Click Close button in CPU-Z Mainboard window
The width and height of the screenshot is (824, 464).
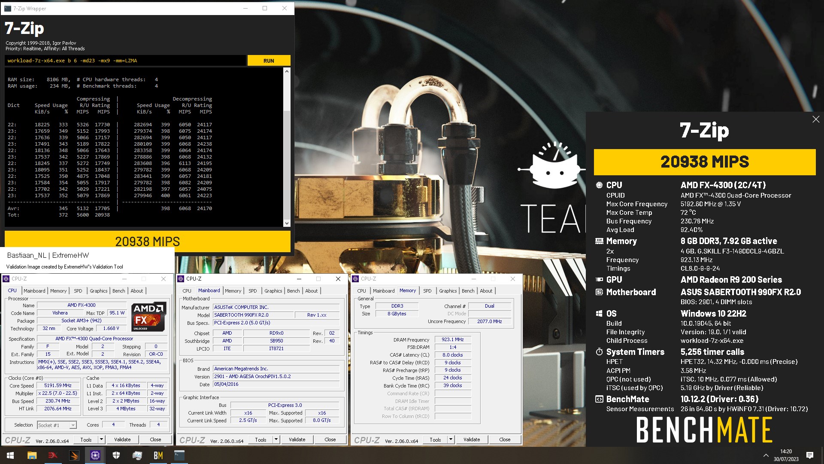click(330, 440)
